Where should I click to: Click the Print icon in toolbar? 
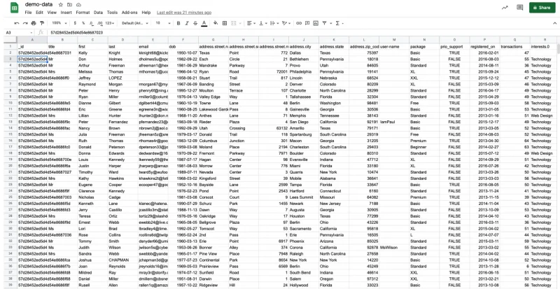point(34,23)
